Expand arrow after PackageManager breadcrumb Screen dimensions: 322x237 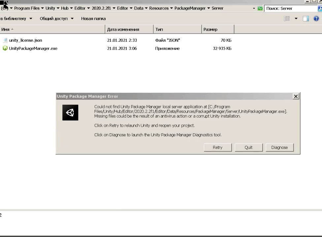[x=209, y=8]
